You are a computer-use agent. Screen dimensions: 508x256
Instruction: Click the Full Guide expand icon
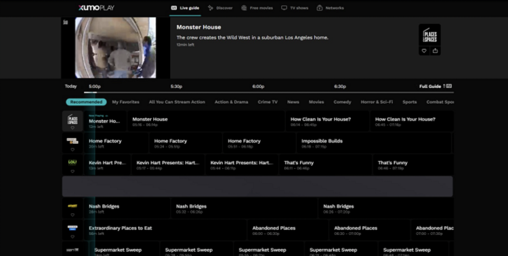coord(448,86)
